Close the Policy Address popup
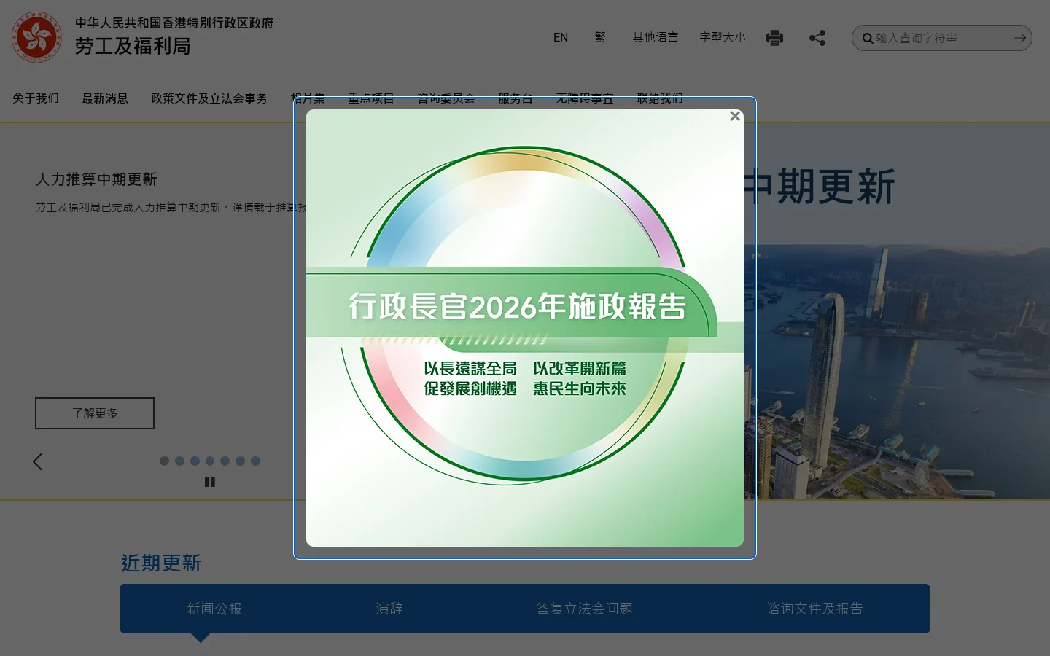Image resolution: width=1050 pixels, height=656 pixels. click(x=735, y=116)
